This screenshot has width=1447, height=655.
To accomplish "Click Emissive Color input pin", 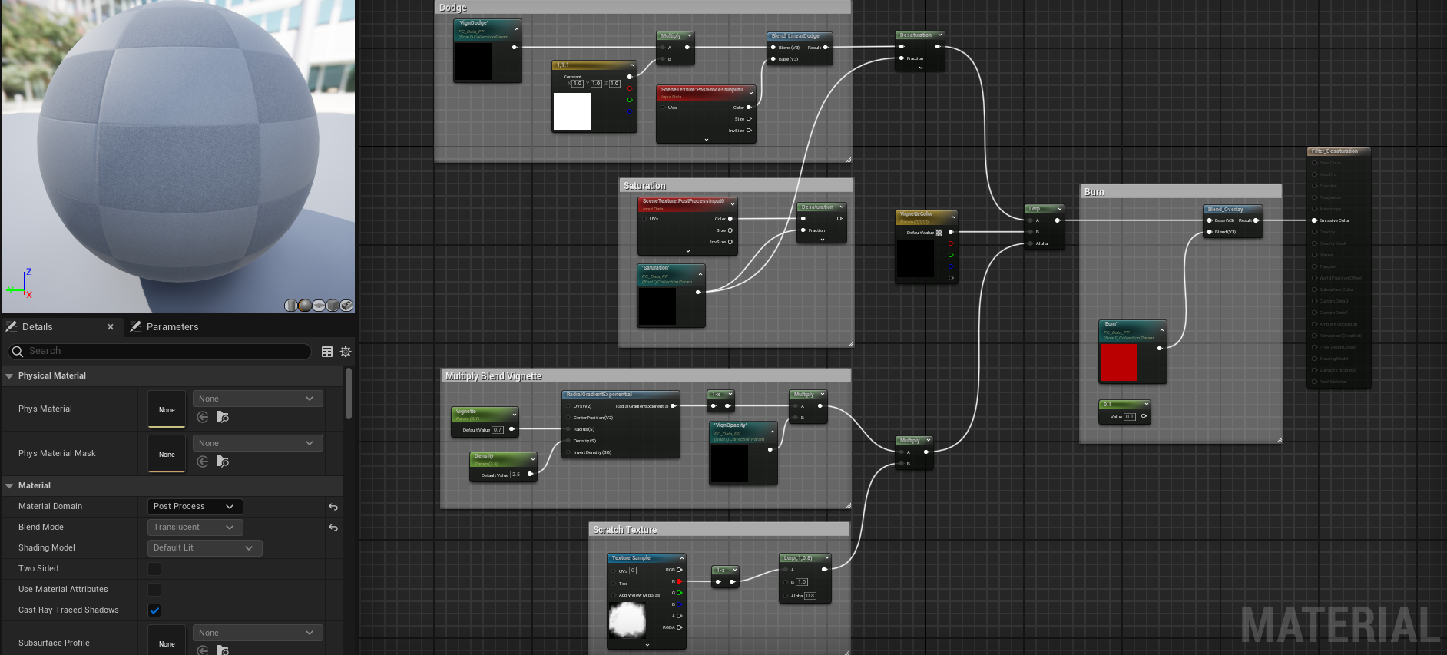I will (x=1314, y=220).
